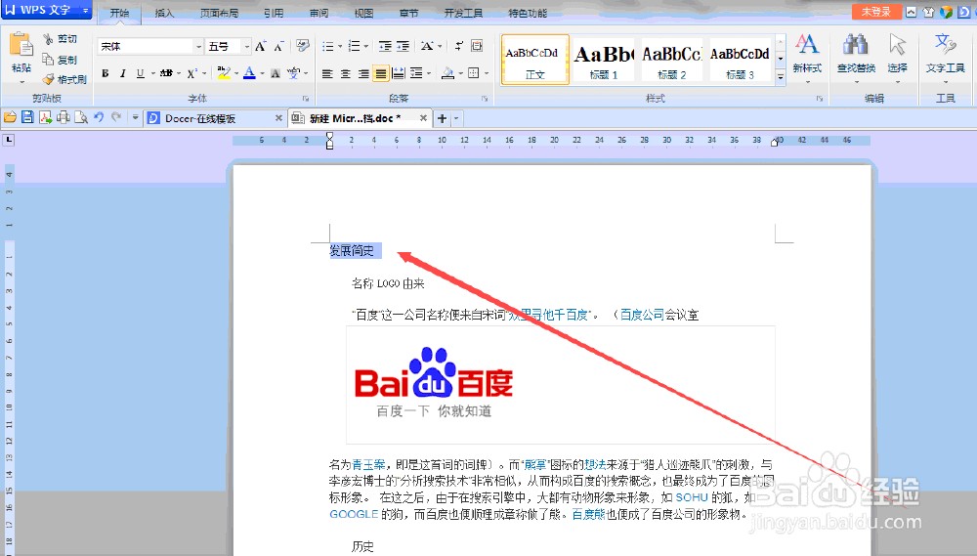The width and height of the screenshot is (977, 556).
Task: Open the 视图 ribbon tab
Action: click(x=363, y=13)
